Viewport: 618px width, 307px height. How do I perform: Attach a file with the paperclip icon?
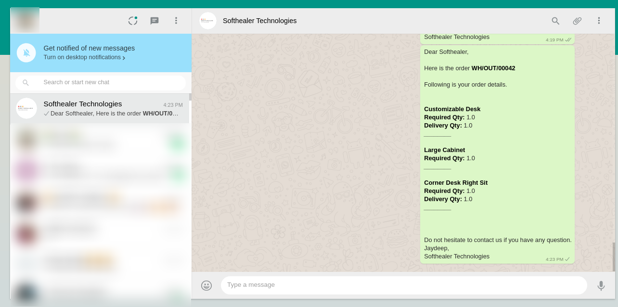tap(577, 21)
